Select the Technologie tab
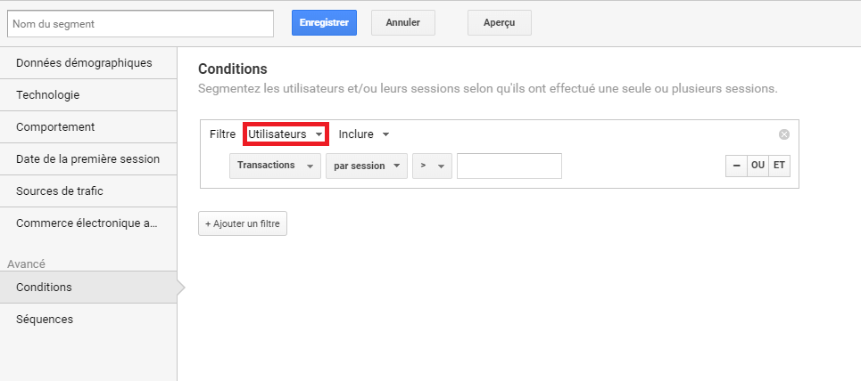The image size is (861, 381). coord(88,95)
